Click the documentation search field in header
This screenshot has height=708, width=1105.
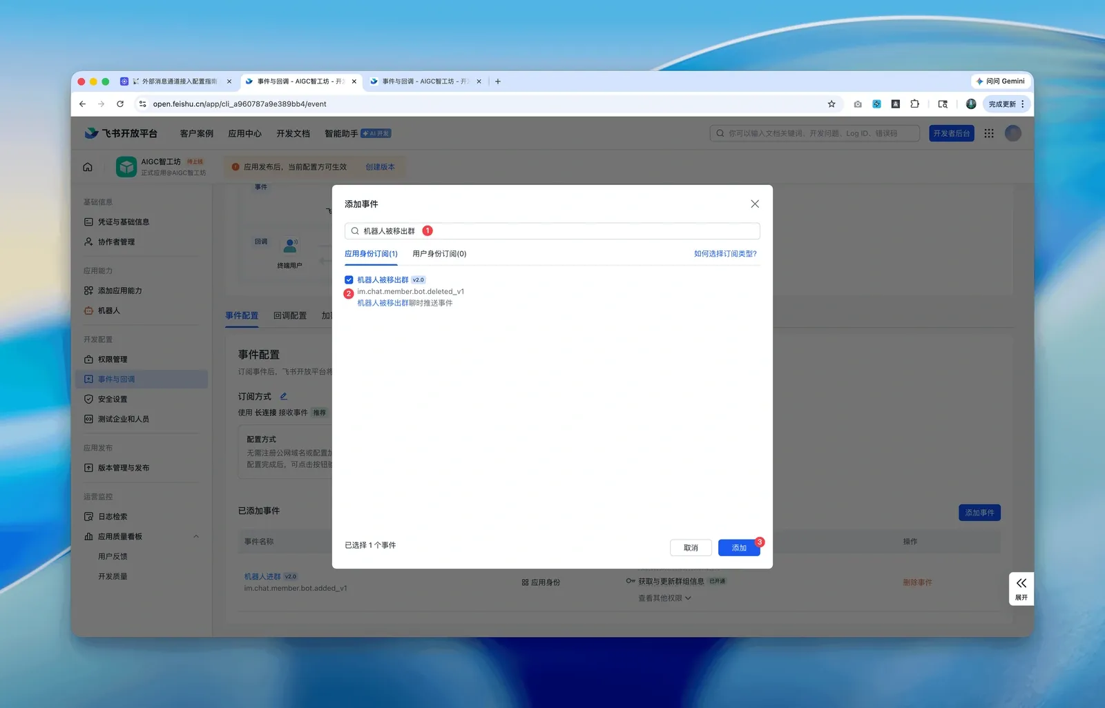[815, 133]
